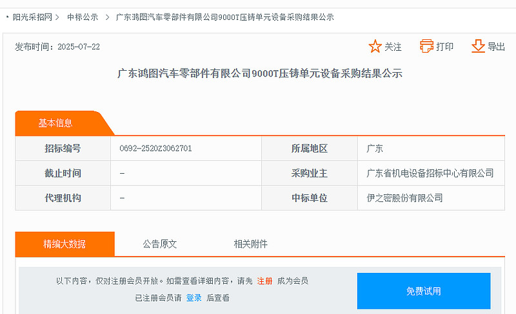Click the 采购业主 header cell
The height and width of the screenshot is (314, 516).
[310, 173]
